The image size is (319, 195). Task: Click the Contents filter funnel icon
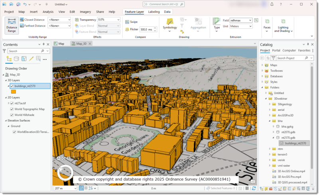(x=4, y=51)
